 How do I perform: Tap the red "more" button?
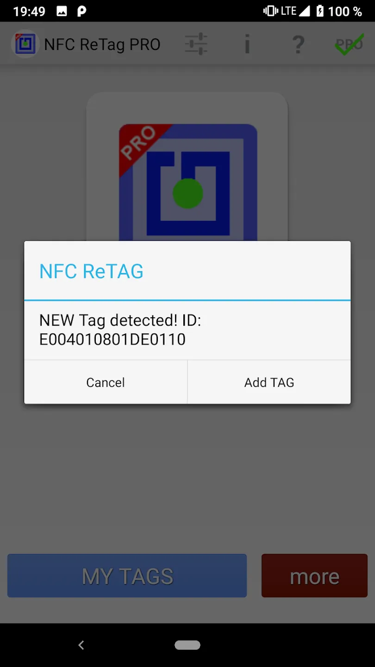(314, 576)
